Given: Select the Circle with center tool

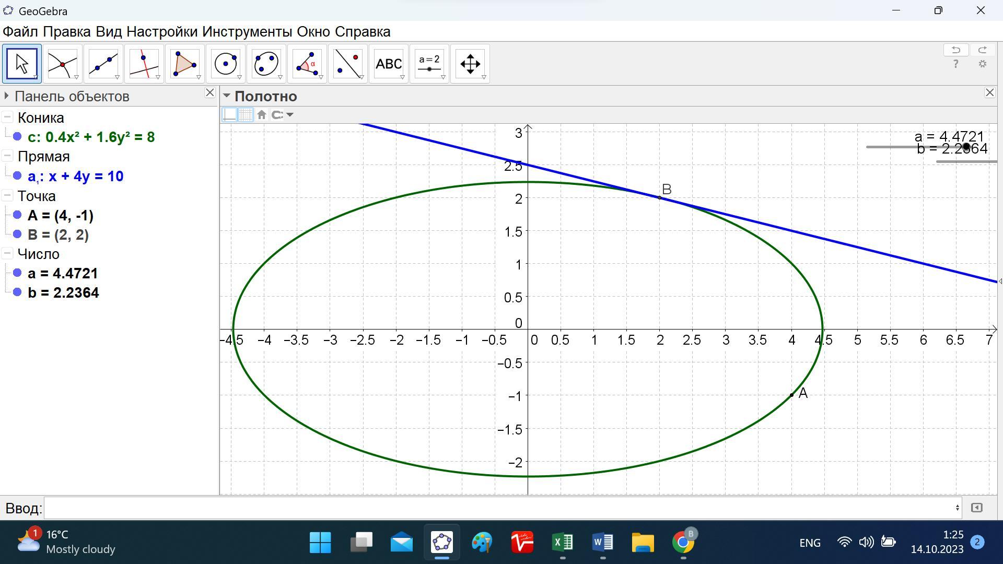Looking at the screenshot, I should [x=226, y=64].
